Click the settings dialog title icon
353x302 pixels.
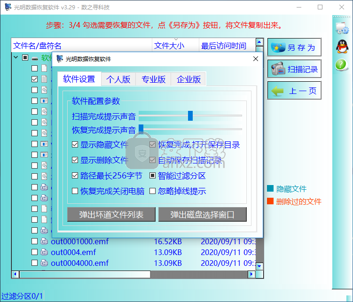(x=59, y=59)
